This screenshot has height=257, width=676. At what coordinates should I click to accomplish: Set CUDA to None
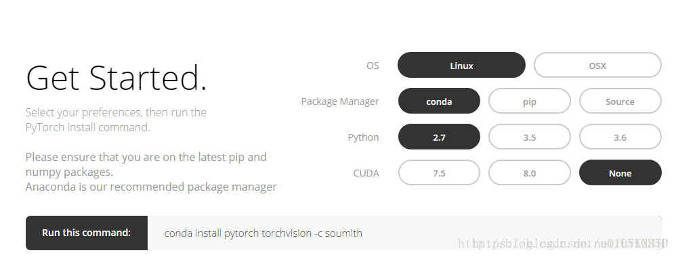[x=620, y=172]
